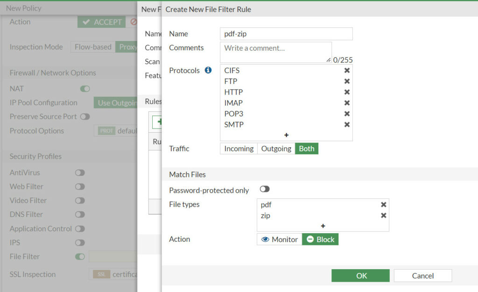Cancel the new file filter rule
The height and width of the screenshot is (292, 478).
point(422,275)
